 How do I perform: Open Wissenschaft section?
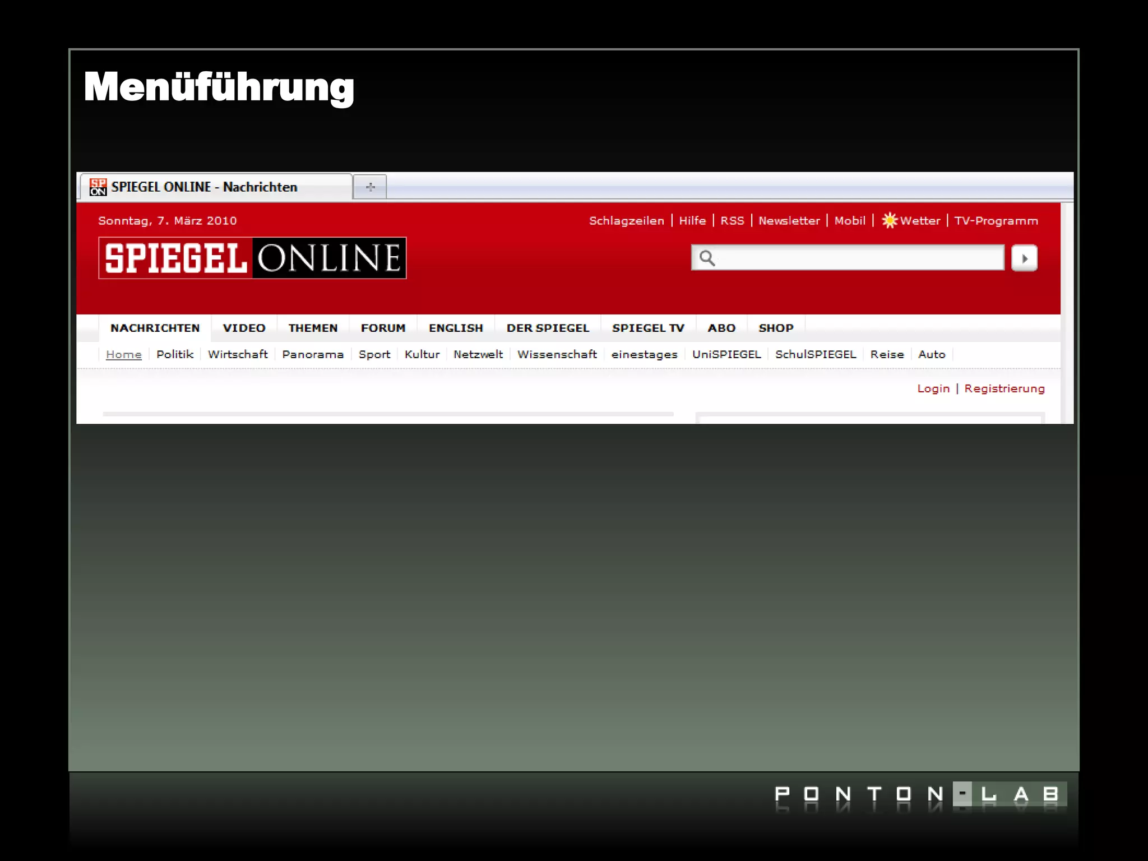pyautogui.click(x=557, y=354)
